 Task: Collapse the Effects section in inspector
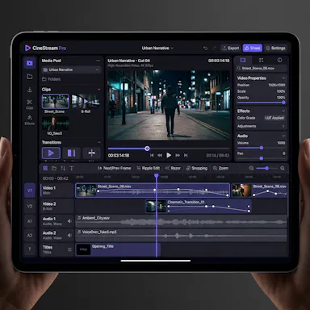point(283,111)
